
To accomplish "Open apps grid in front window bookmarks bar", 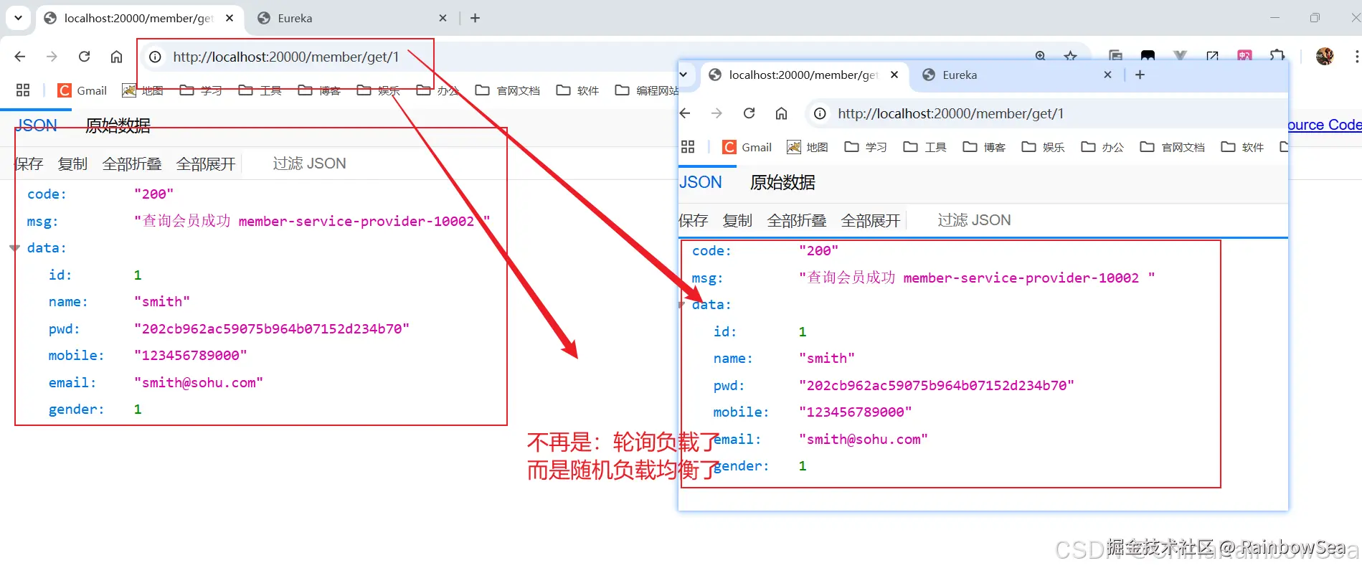I will coord(688,147).
